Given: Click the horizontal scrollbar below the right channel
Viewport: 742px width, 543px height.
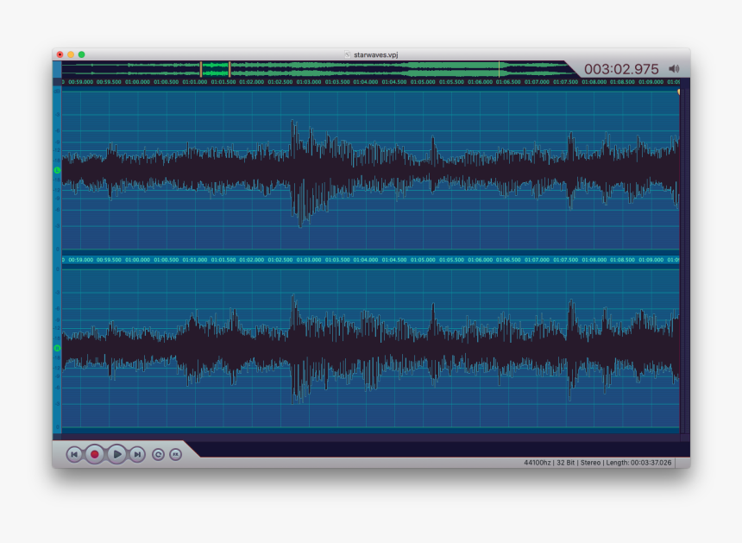Looking at the screenshot, I should (370, 438).
